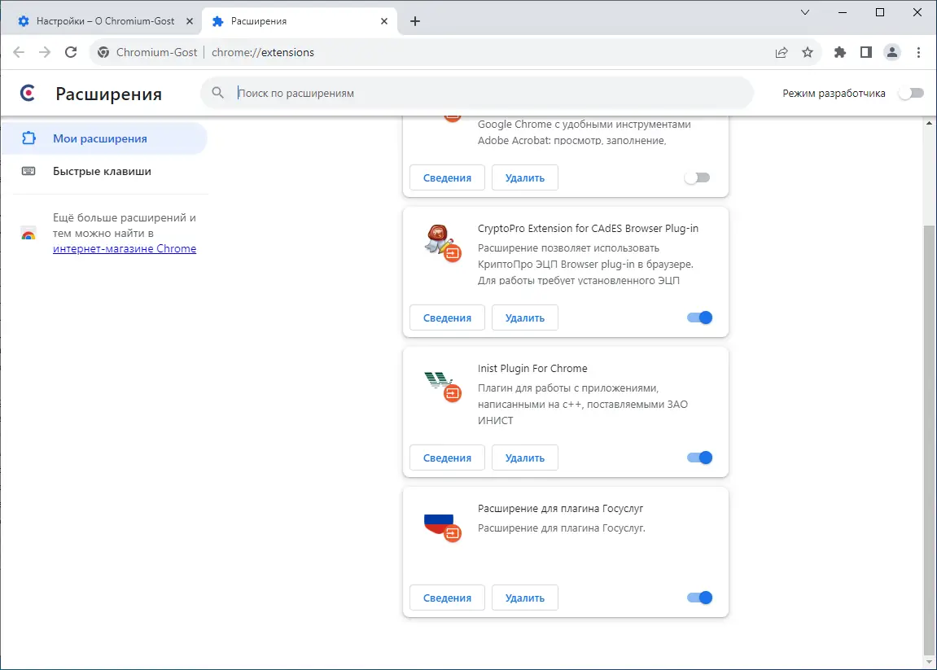The width and height of the screenshot is (937, 670).
Task: Enable developer mode toggle
Action: tap(911, 93)
